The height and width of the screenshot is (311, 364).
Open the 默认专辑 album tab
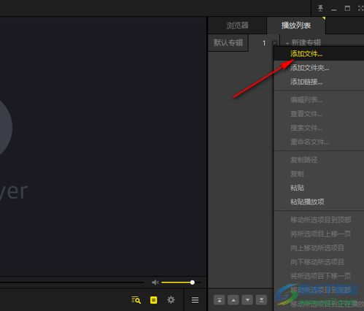pyautogui.click(x=228, y=43)
